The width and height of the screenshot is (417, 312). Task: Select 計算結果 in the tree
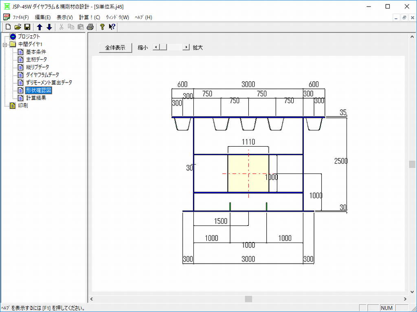36,98
